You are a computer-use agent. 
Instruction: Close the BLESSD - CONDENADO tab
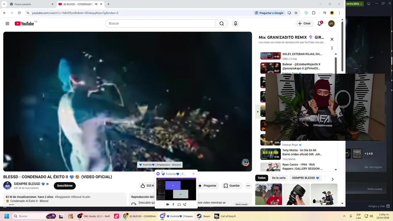101,4
